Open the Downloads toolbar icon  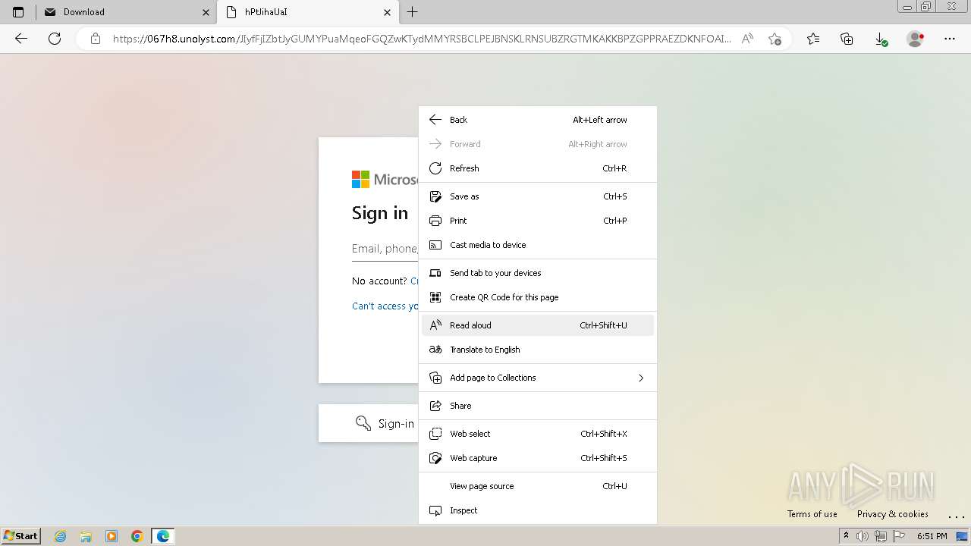[881, 39]
